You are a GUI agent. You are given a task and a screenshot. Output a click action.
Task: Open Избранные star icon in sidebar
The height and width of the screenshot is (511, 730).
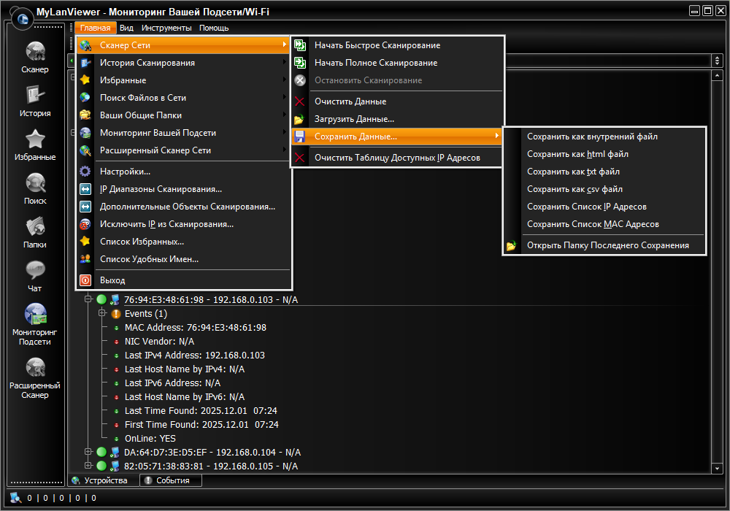(35, 139)
